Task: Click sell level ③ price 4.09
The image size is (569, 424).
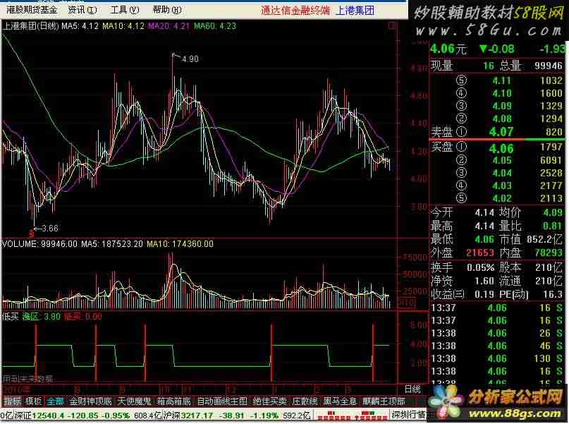Action: click(502, 106)
